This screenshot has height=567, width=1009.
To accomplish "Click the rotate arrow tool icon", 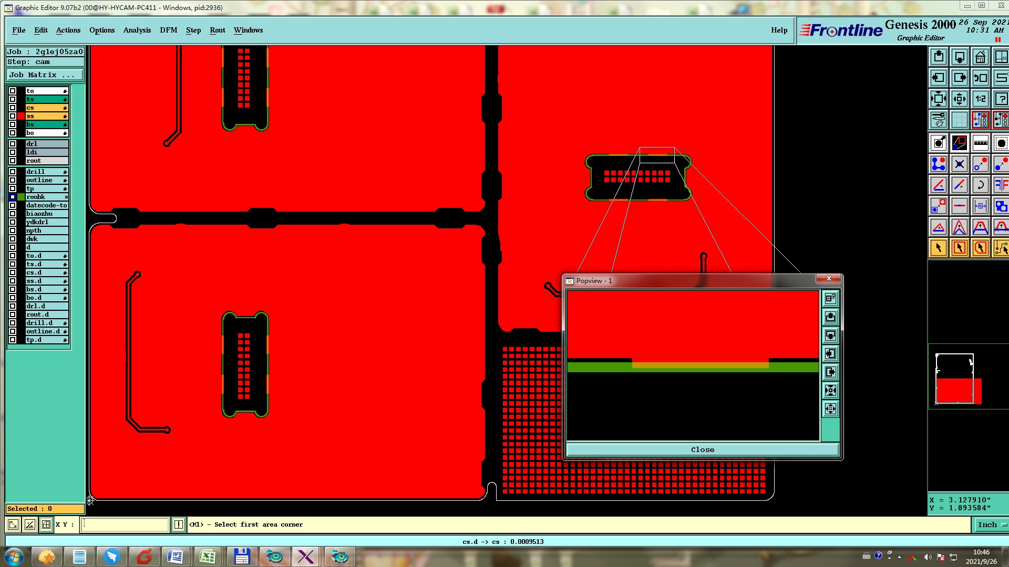I will (980, 185).
